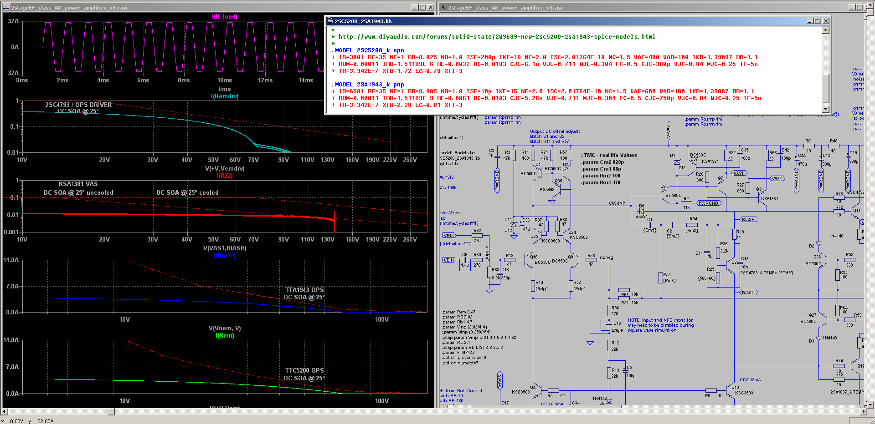Click the BIASL net label in schematic

pyautogui.click(x=748, y=293)
